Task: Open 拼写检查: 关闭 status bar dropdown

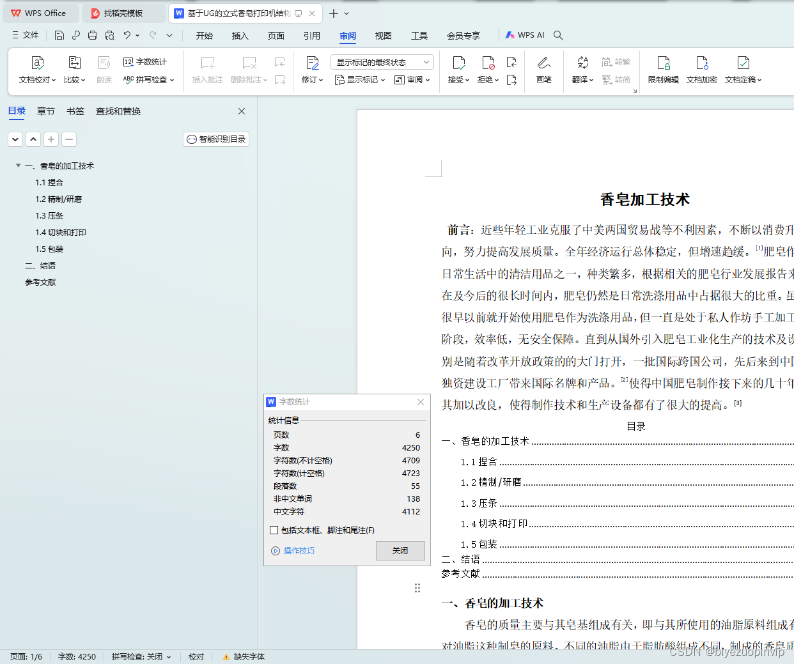Action: click(x=141, y=656)
